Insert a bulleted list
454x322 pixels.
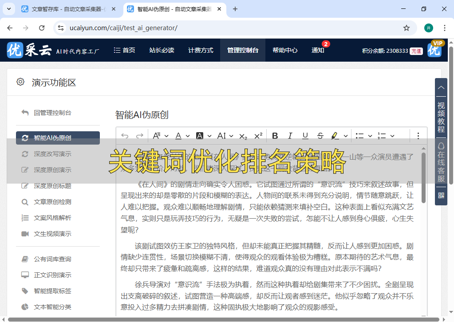click(359, 136)
